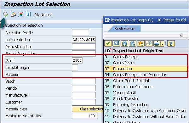Click the Find Next binoculars icon
189x123 pixels.
tap(133, 43)
